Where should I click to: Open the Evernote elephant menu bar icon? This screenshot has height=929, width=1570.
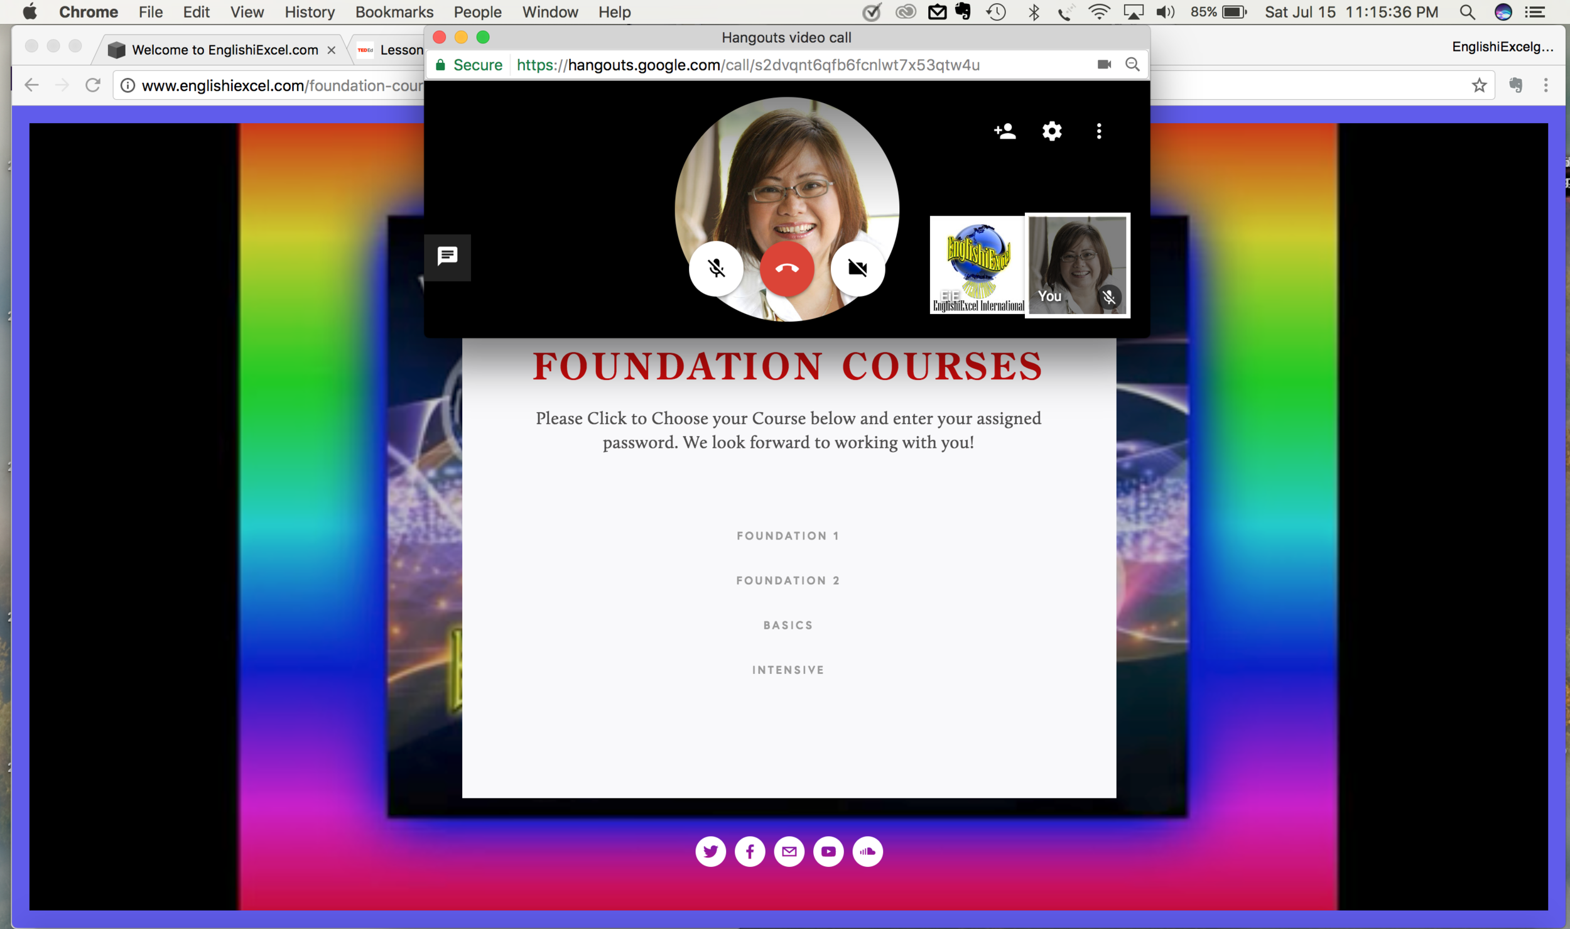click(963, 11)
